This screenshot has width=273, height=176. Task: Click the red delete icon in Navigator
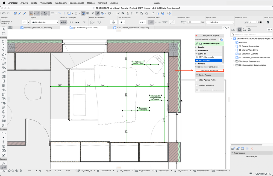pos(252,148)
